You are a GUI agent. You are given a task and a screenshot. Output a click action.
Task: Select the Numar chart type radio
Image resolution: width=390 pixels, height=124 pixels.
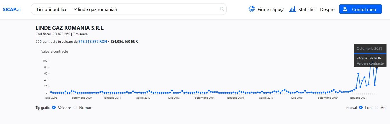(75, 108)
